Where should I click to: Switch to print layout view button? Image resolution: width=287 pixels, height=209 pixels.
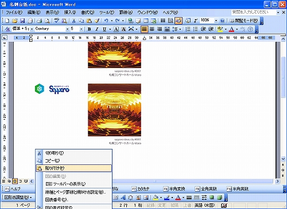tap(15, 181)
